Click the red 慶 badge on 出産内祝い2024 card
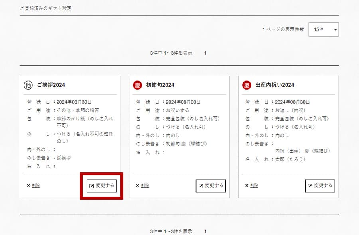The width and height of the screenshot is (359, 235). click(247, 85)
